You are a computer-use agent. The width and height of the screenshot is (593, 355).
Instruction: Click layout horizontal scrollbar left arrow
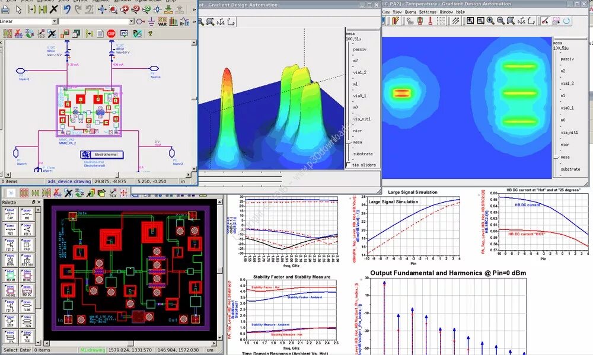47,343
